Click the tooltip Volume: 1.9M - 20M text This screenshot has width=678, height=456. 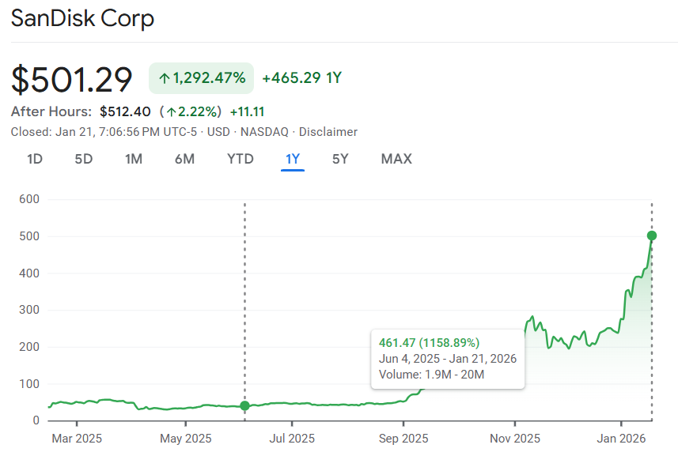click(431, 375)
